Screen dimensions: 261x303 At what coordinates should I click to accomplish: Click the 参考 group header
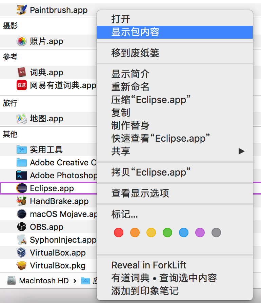[x=10, y=57]
